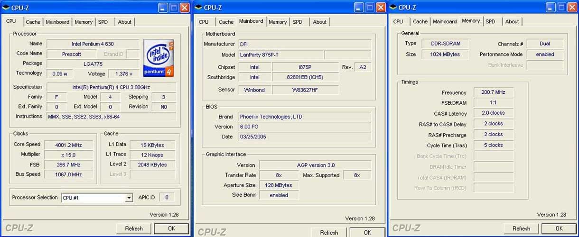This screenshot has width=579, height=237.
Task: Select CPU tab in the left window
Action: point(11,21)
